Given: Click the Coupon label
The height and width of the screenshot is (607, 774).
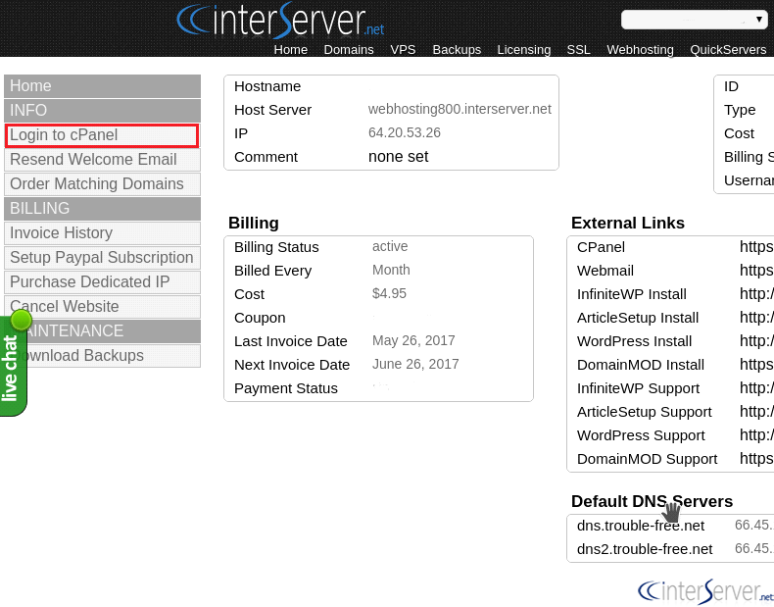Looking at the screenshot, I should pos(260,318).
